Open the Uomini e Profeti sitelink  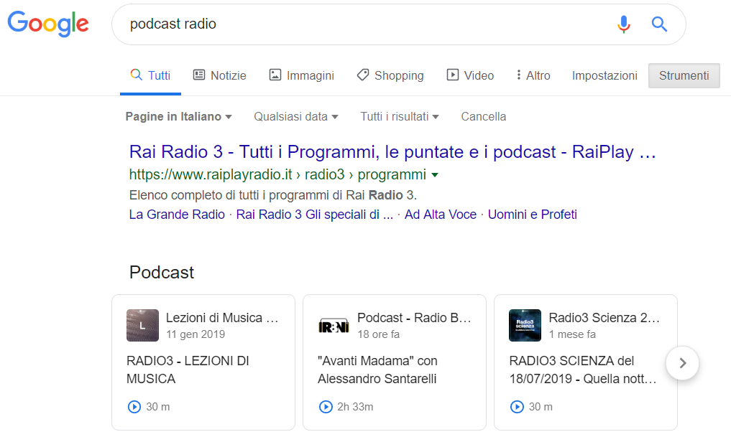pos(533,215)
